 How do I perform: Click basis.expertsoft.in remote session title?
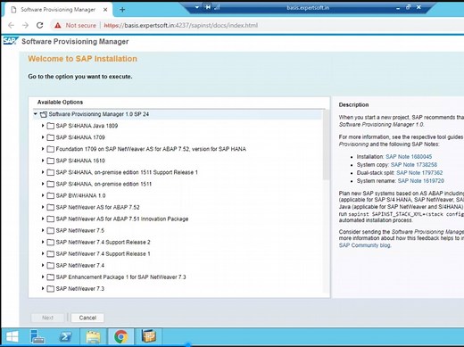[x=308, y=7]
